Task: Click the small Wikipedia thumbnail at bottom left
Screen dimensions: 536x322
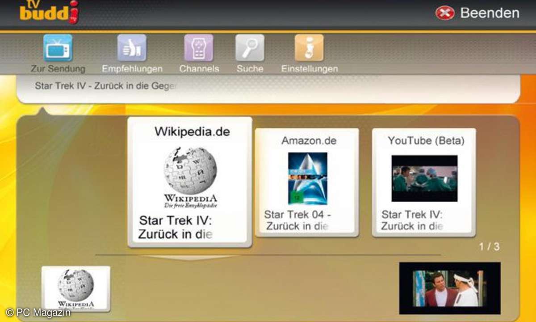Action: tap(76, 288)
